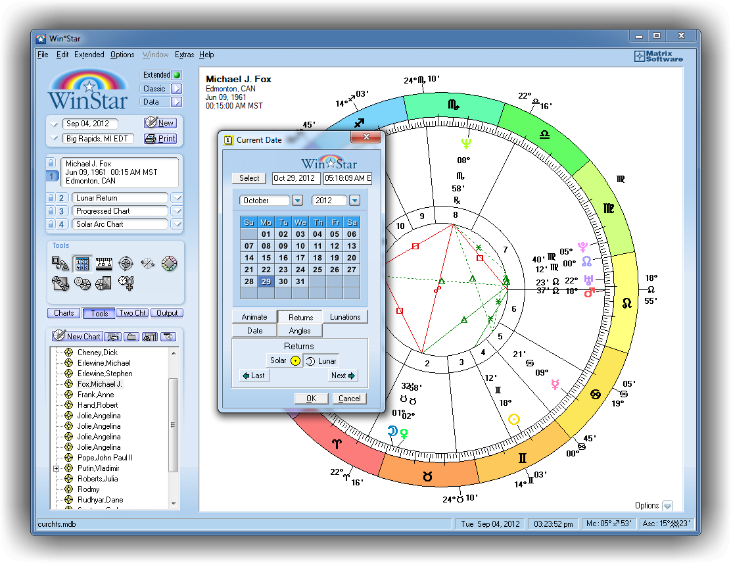Viewport: 731px width, 563px height.
Task: Switch to the Charts tab
Action: click(64, 313)
